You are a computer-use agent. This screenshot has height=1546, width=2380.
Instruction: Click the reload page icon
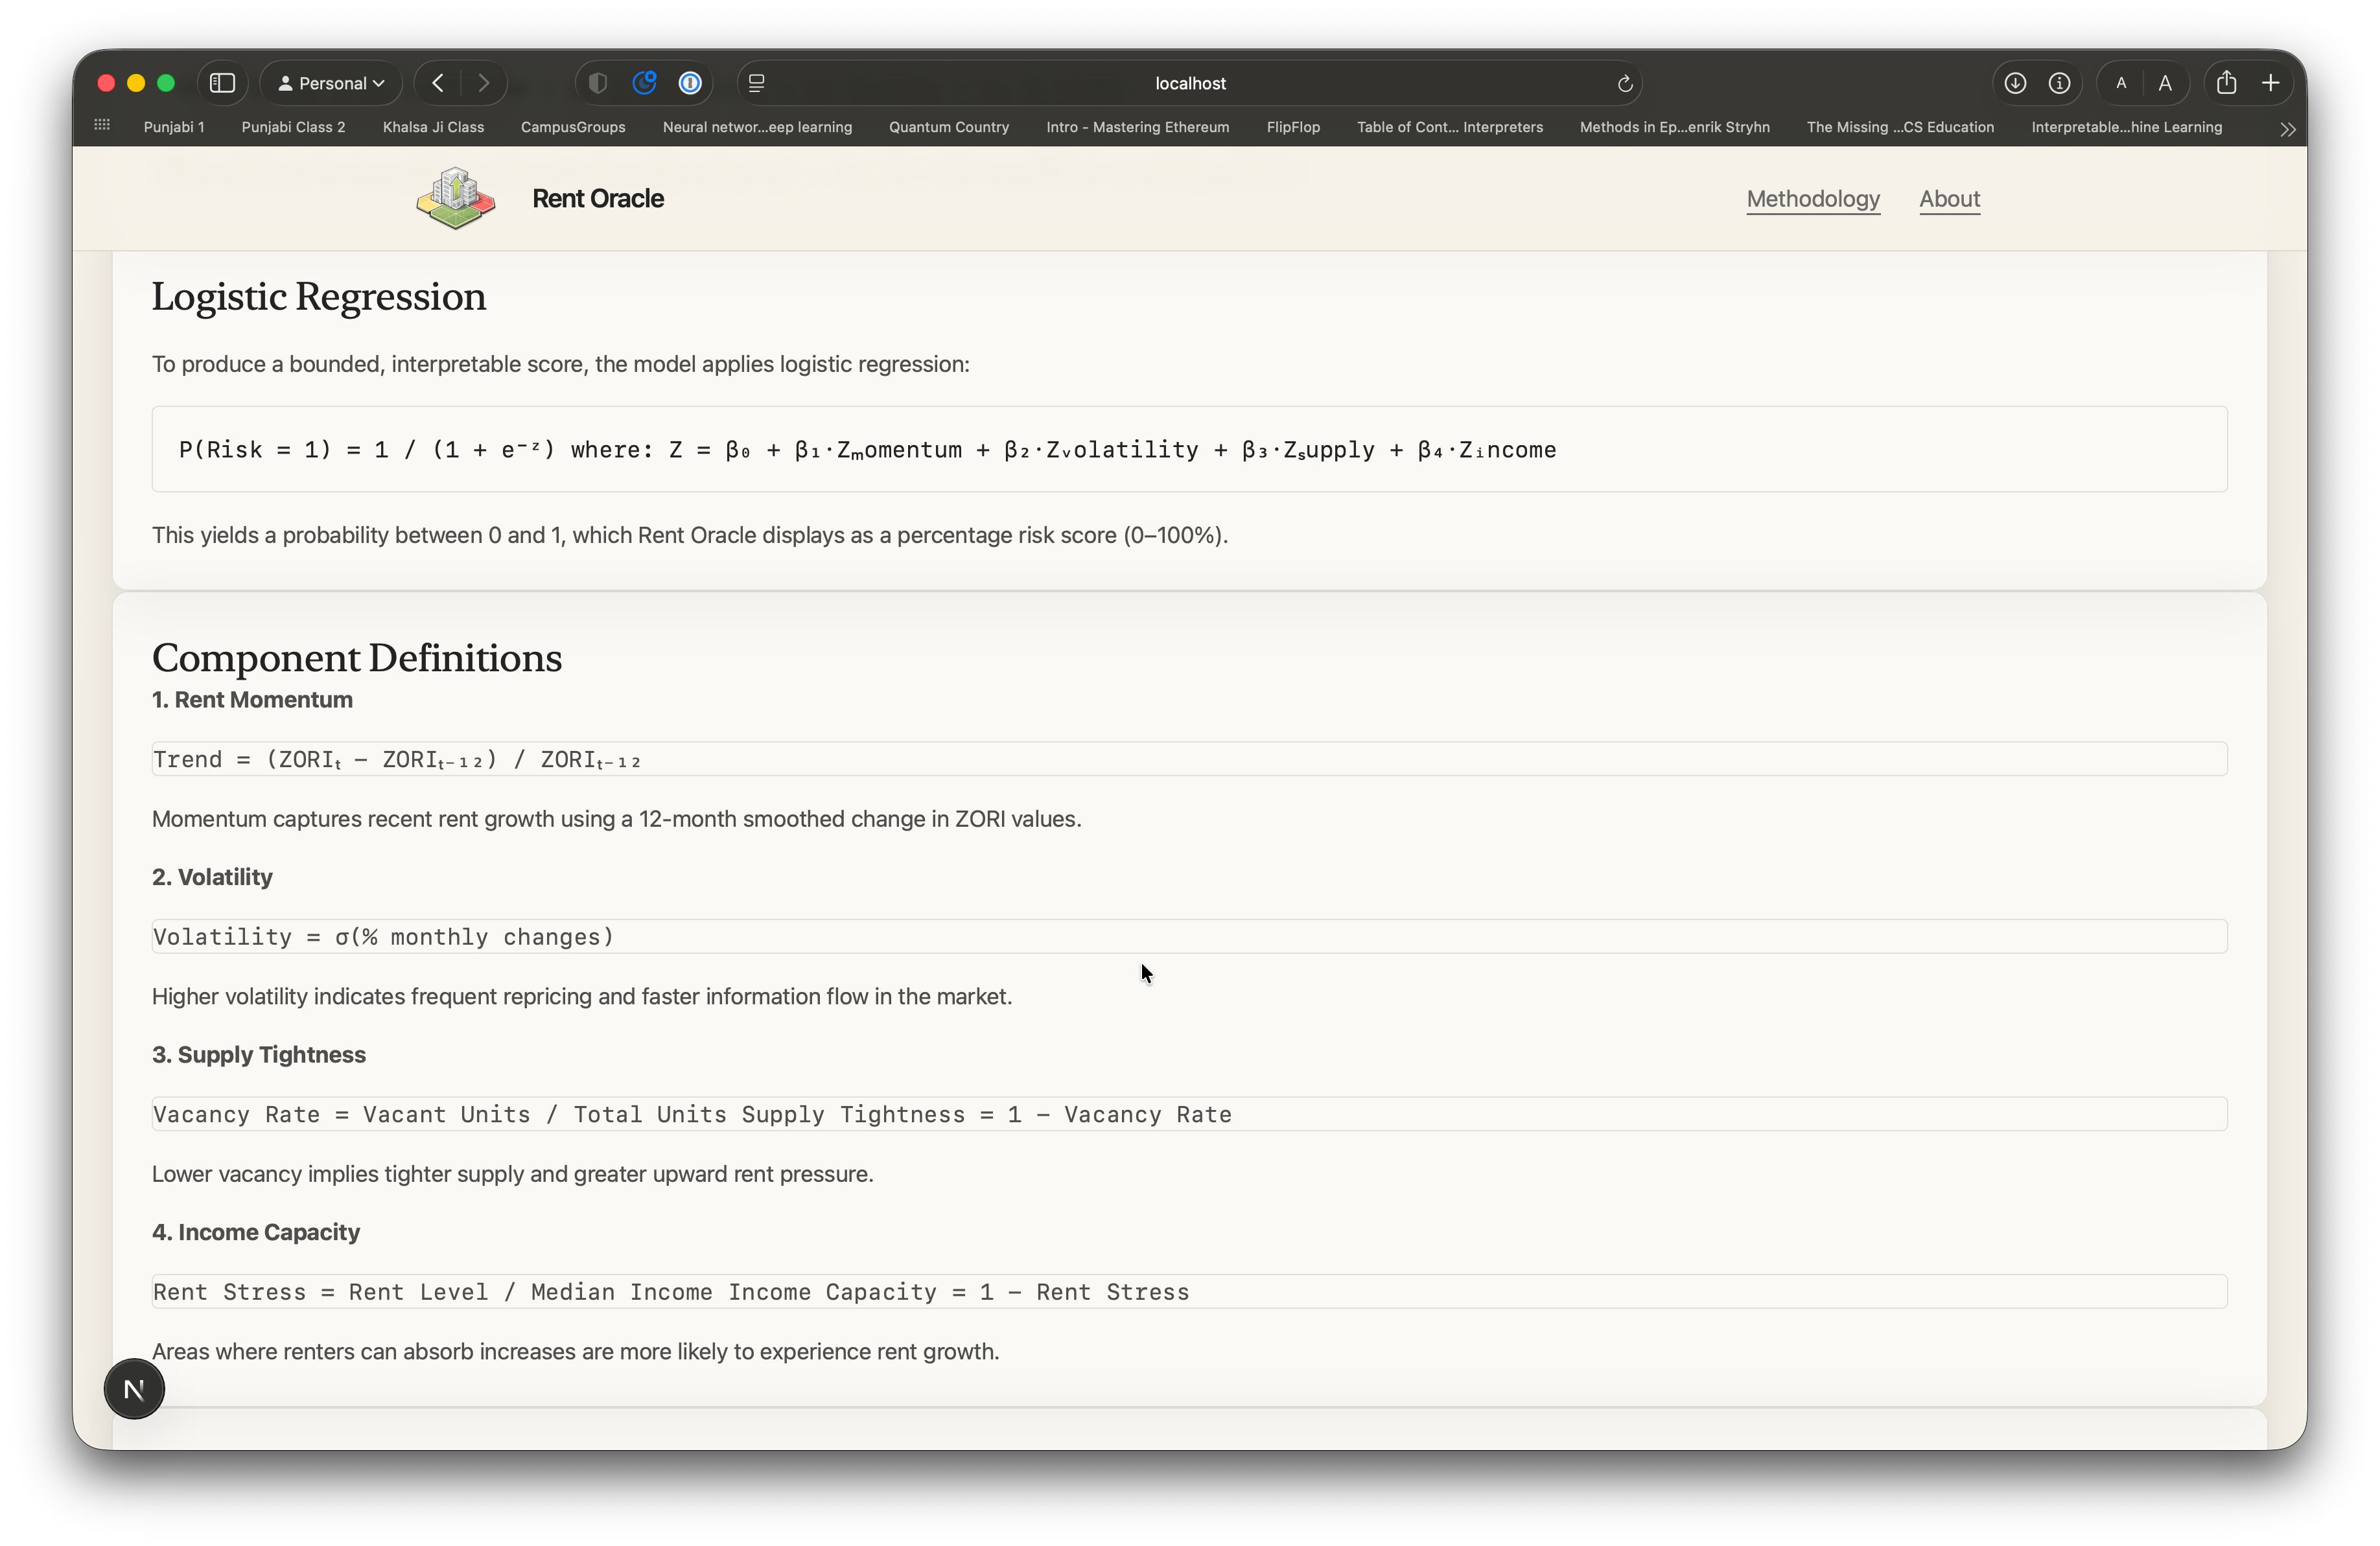(1625, 84)
